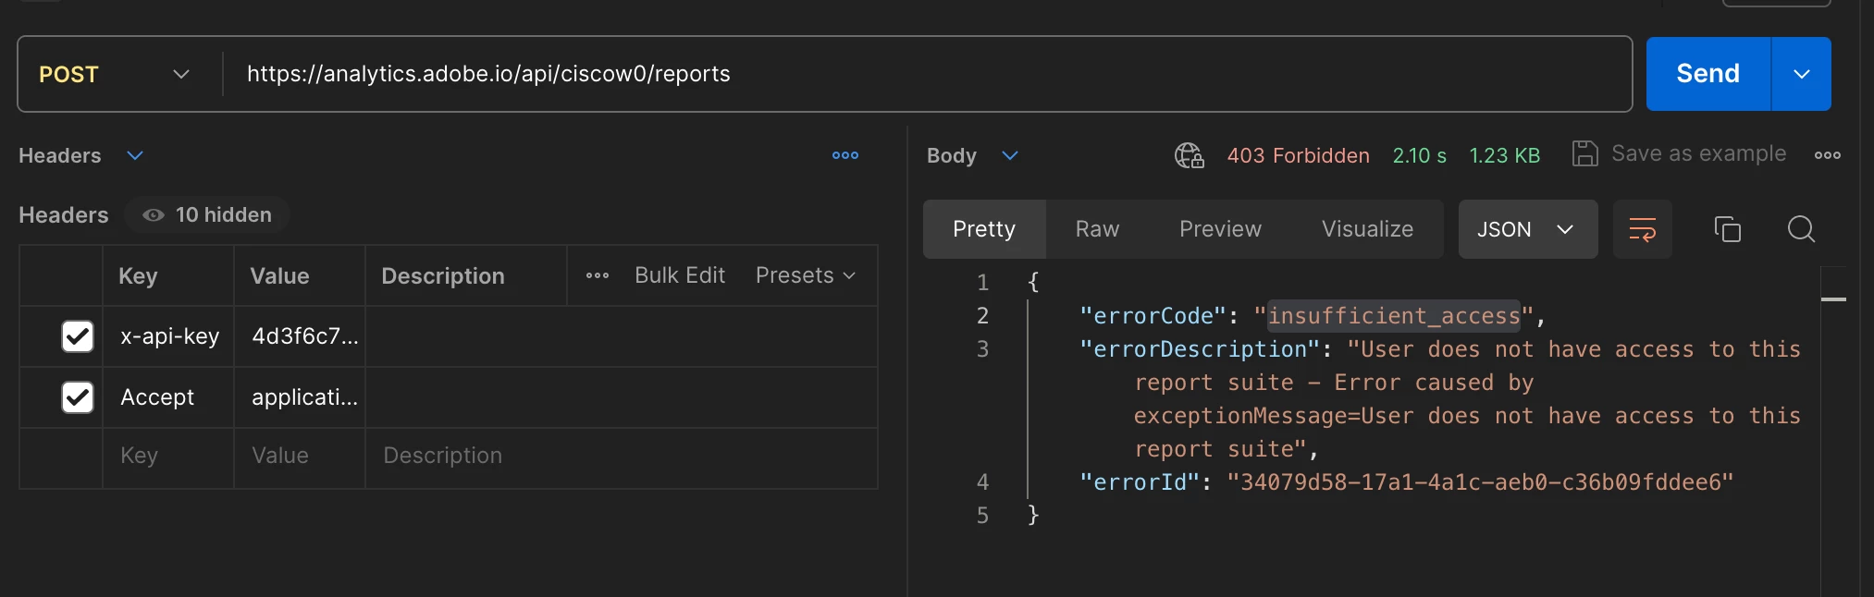This screenshot has width=1874, height=597.
Task: Expand the JSON format dropdown
Action: pos(1527,229)
